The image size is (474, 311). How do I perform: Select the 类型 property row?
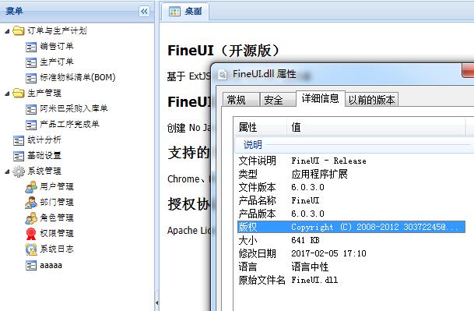pyautogui.click(x=351, y=174)
